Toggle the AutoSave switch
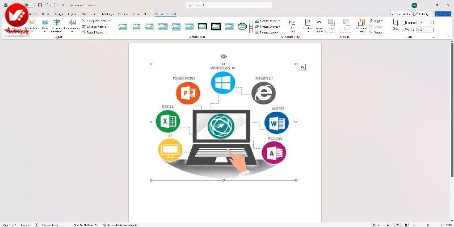Viewport: 454px width, 227px height. click(x=29, y=5)
